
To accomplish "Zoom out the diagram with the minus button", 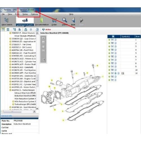I will point(43,42).
